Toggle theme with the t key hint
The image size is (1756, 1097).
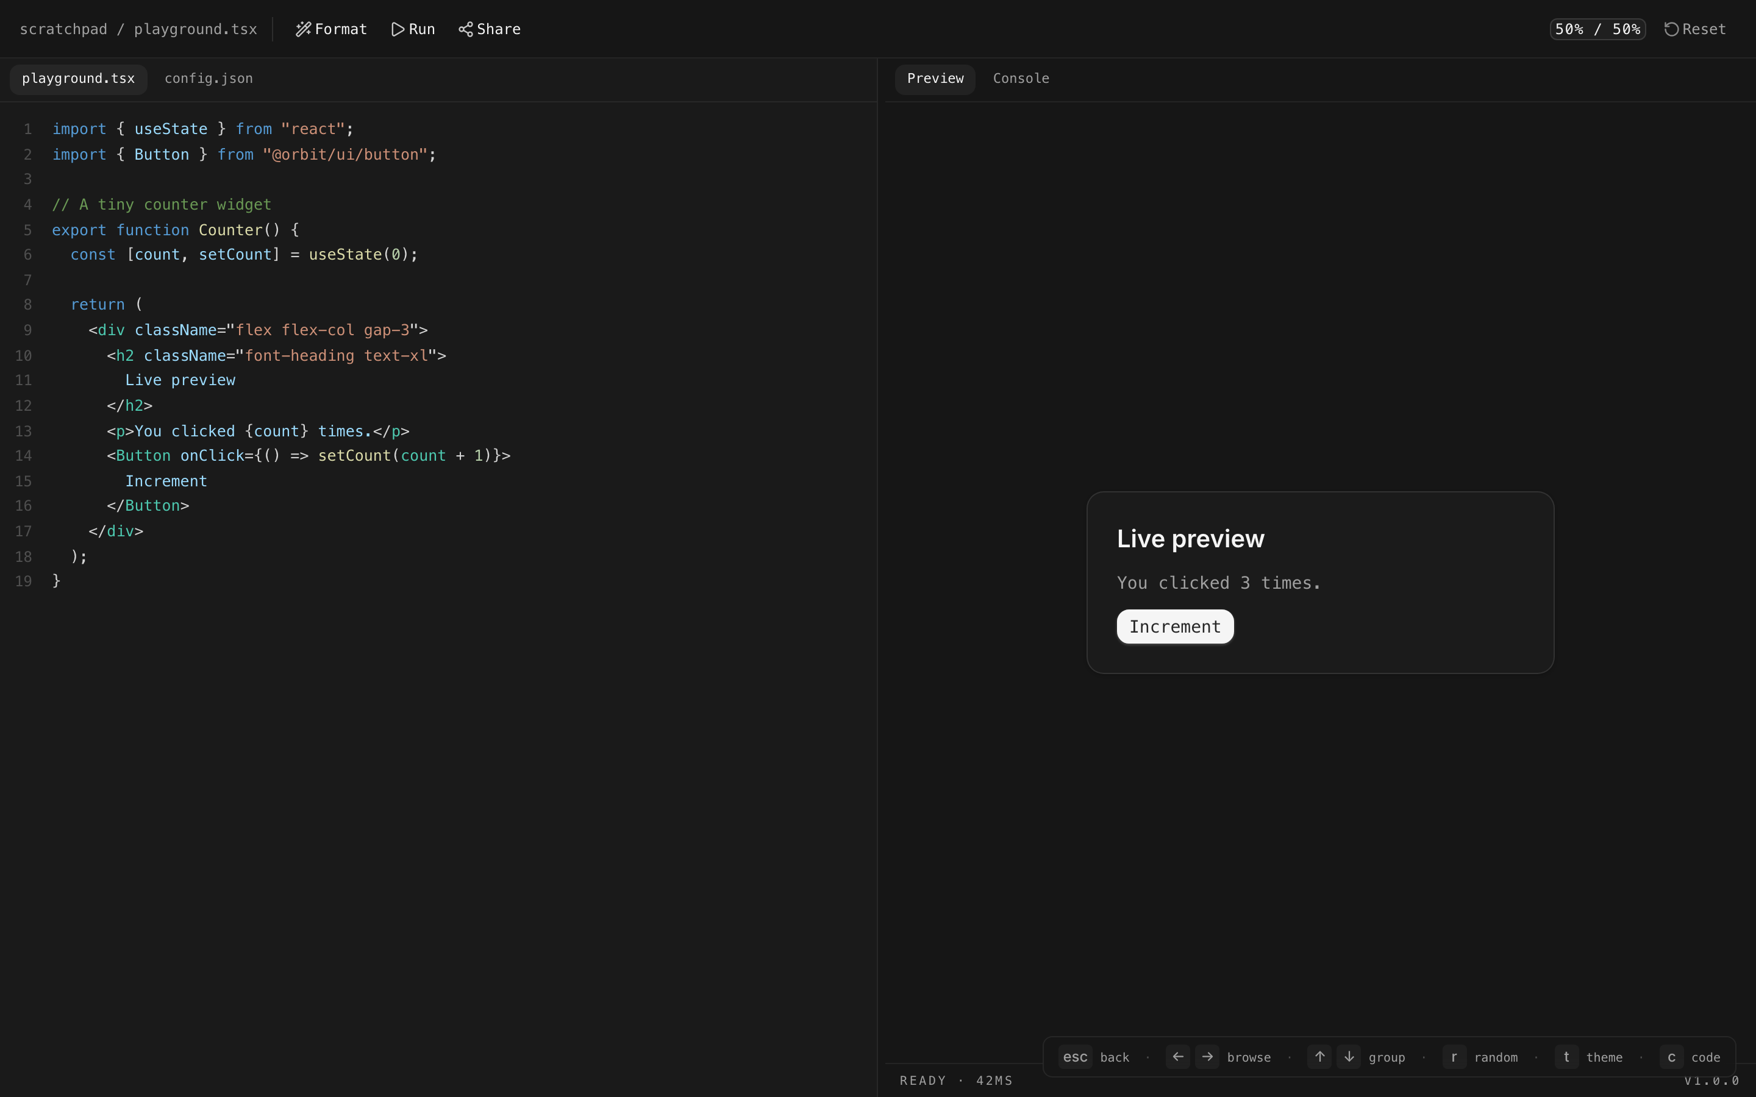click(1566, 1056)
